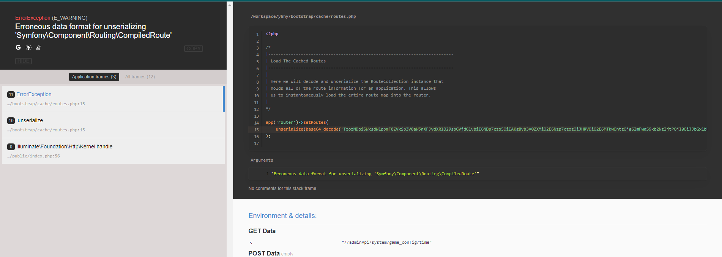Click the Environment & details heading

point(282,216)
